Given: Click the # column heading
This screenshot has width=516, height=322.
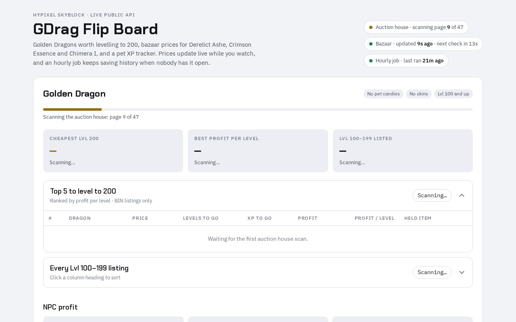Looking at the screenshot, I should tap(50, 218).
